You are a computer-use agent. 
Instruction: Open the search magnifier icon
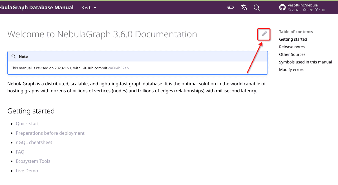257,8
